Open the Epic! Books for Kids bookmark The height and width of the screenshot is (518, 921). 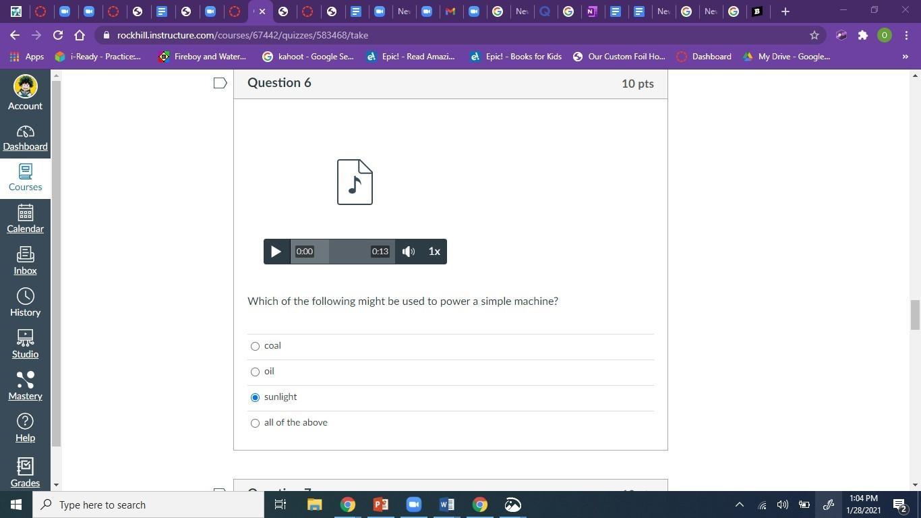516,57
